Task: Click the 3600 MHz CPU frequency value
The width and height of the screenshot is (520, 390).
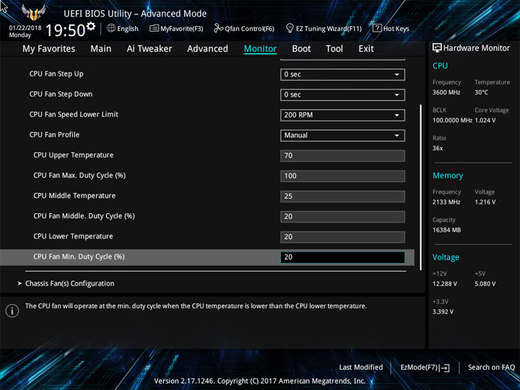Action: coord(446,92)
